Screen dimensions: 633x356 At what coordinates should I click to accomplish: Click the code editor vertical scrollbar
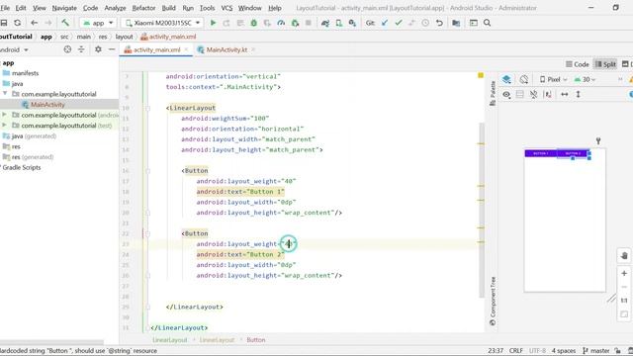(x=482, y=210)
